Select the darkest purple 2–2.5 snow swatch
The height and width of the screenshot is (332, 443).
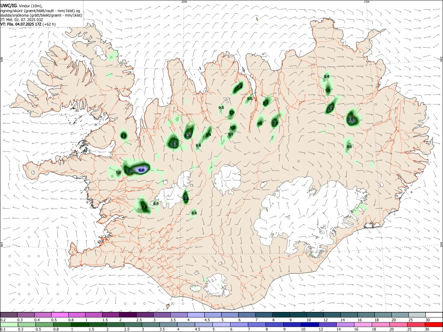[127, 315]
